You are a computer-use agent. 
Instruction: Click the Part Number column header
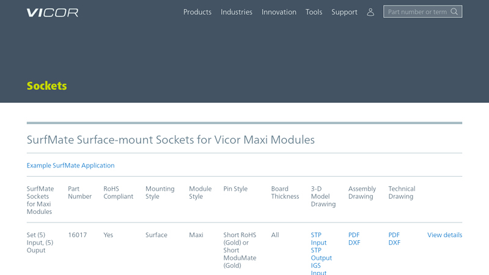pyautogui.click(x=79, y=193)
